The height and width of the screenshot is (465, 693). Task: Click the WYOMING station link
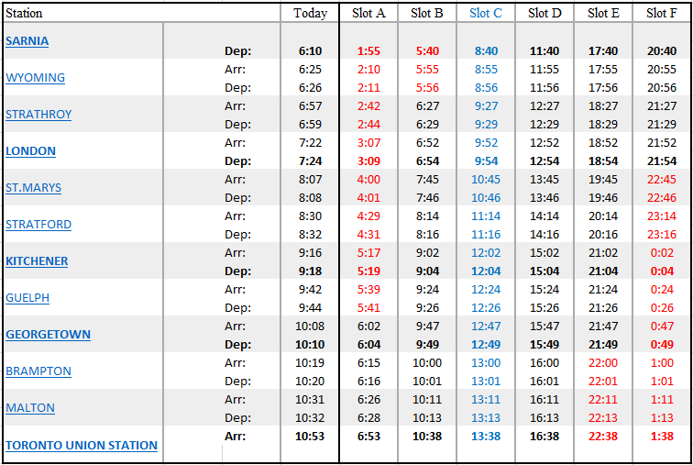[x=35, y=78]
